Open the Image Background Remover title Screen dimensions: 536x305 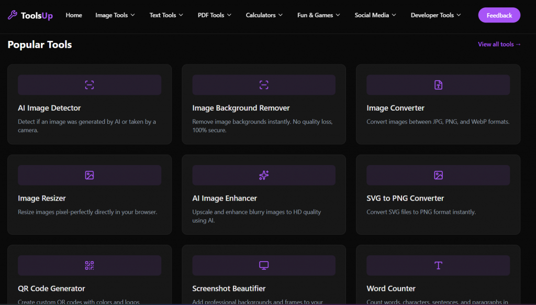tap(241, 108)
